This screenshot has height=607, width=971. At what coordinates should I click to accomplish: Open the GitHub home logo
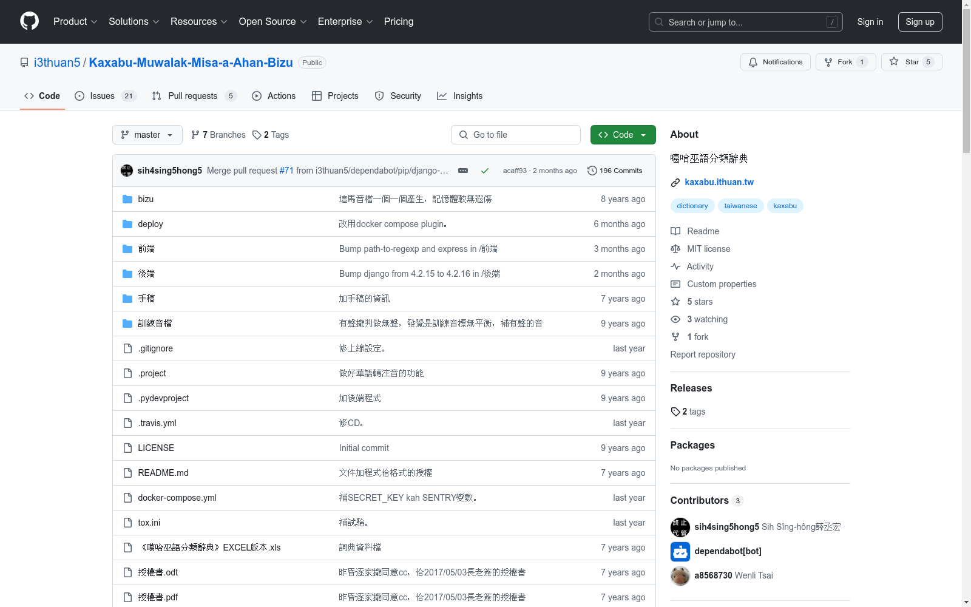click(29, 21)
